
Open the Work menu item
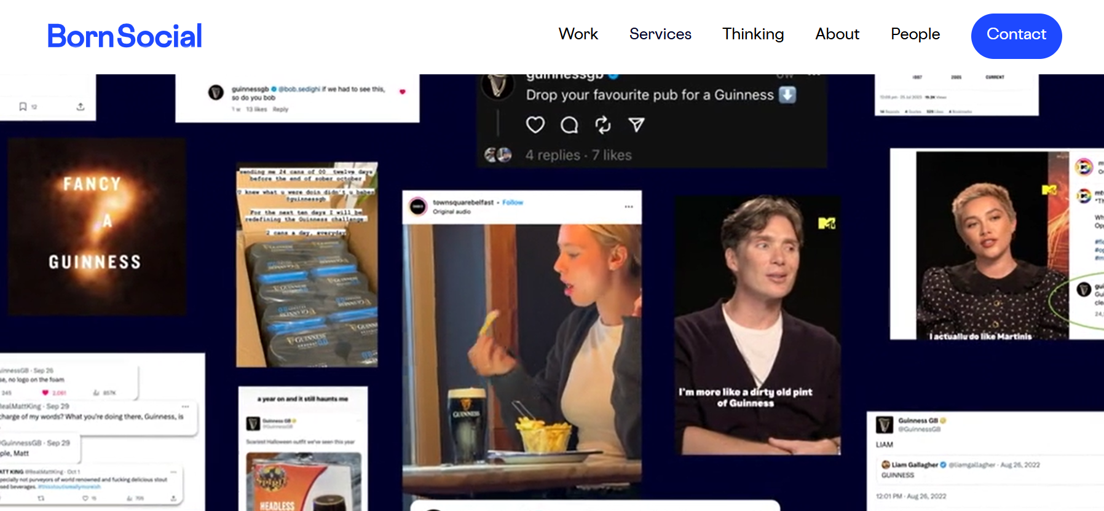(578, 34)
